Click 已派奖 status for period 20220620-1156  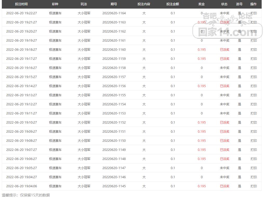click(x=225, y=86)
